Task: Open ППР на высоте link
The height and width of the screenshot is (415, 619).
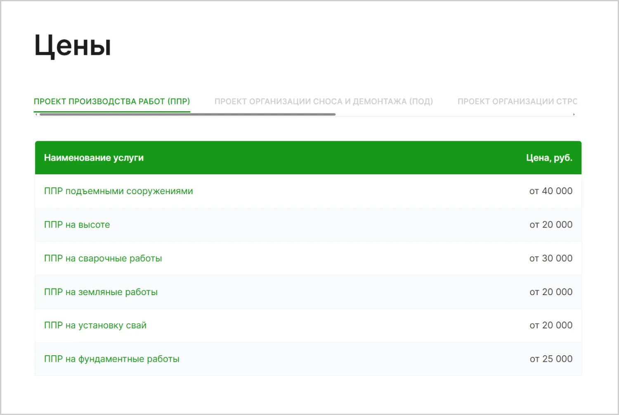Action: click(x=77, y=225)
